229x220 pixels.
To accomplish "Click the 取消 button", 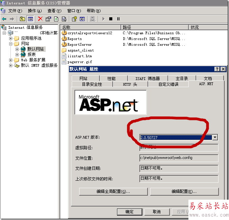I will coord(157,212).
